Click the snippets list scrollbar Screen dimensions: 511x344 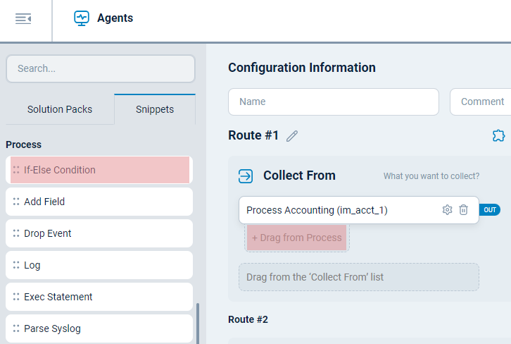(x=198, y=322)
